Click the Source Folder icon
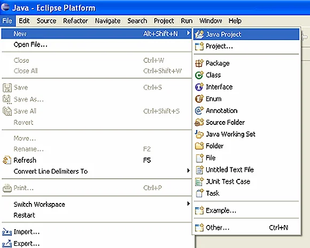The width and height of the screenshot is (310, 248). click(x=199, y=122)
